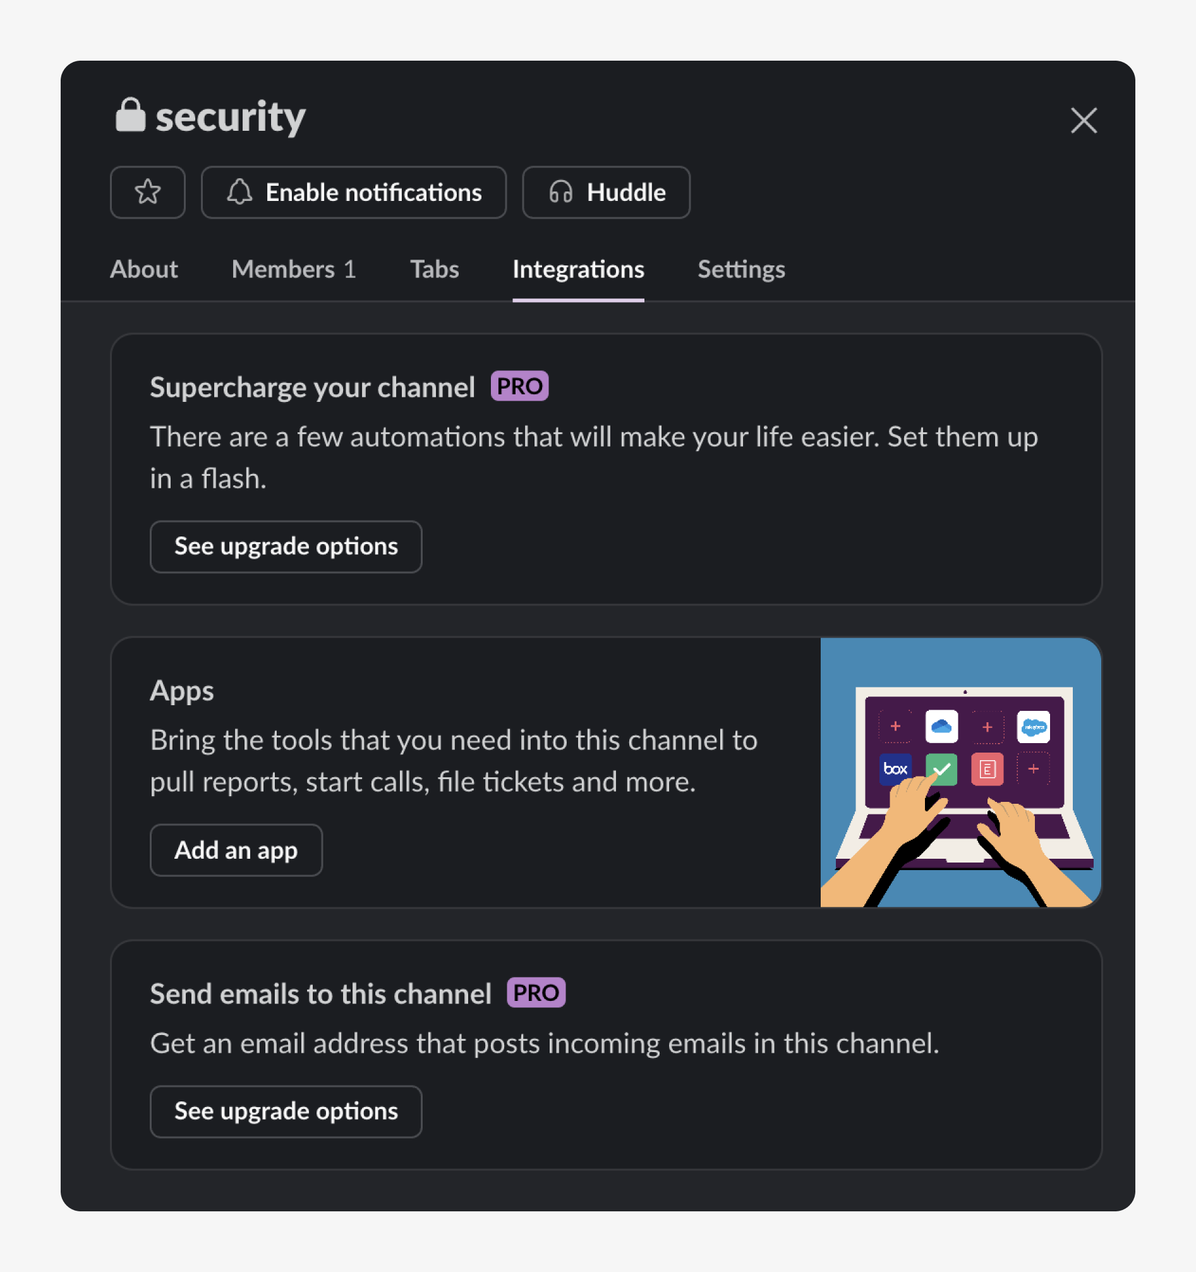Click the bell icon for notifications

pyautogui.click(x=239, y=192)
